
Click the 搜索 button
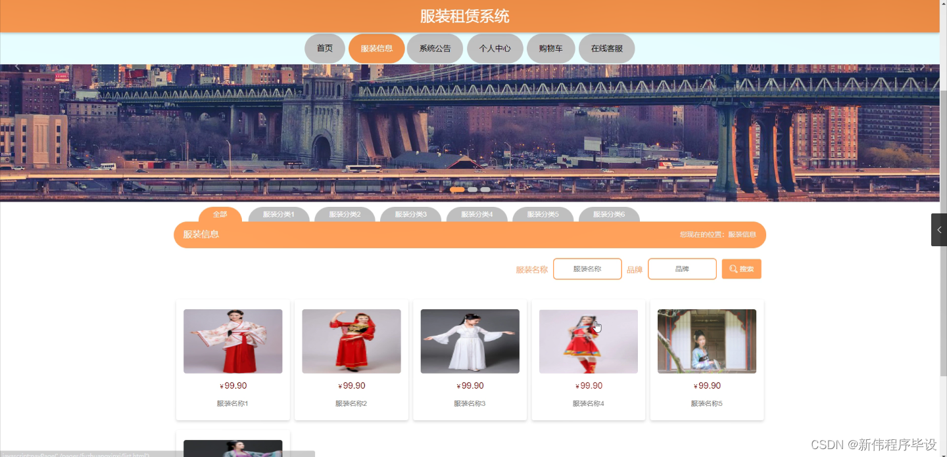742,269
